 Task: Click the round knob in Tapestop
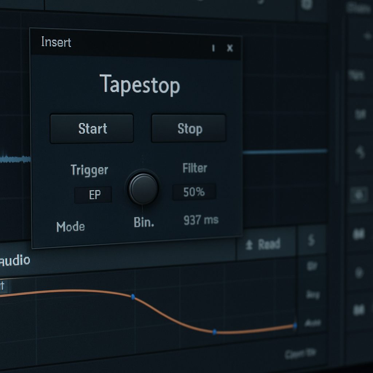[143, 189]
